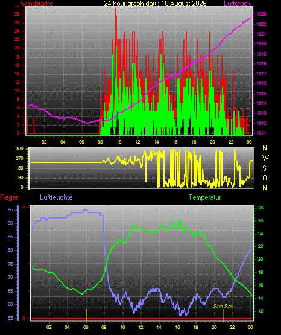Click the 1011 pressure axis value

coord(261,133)
